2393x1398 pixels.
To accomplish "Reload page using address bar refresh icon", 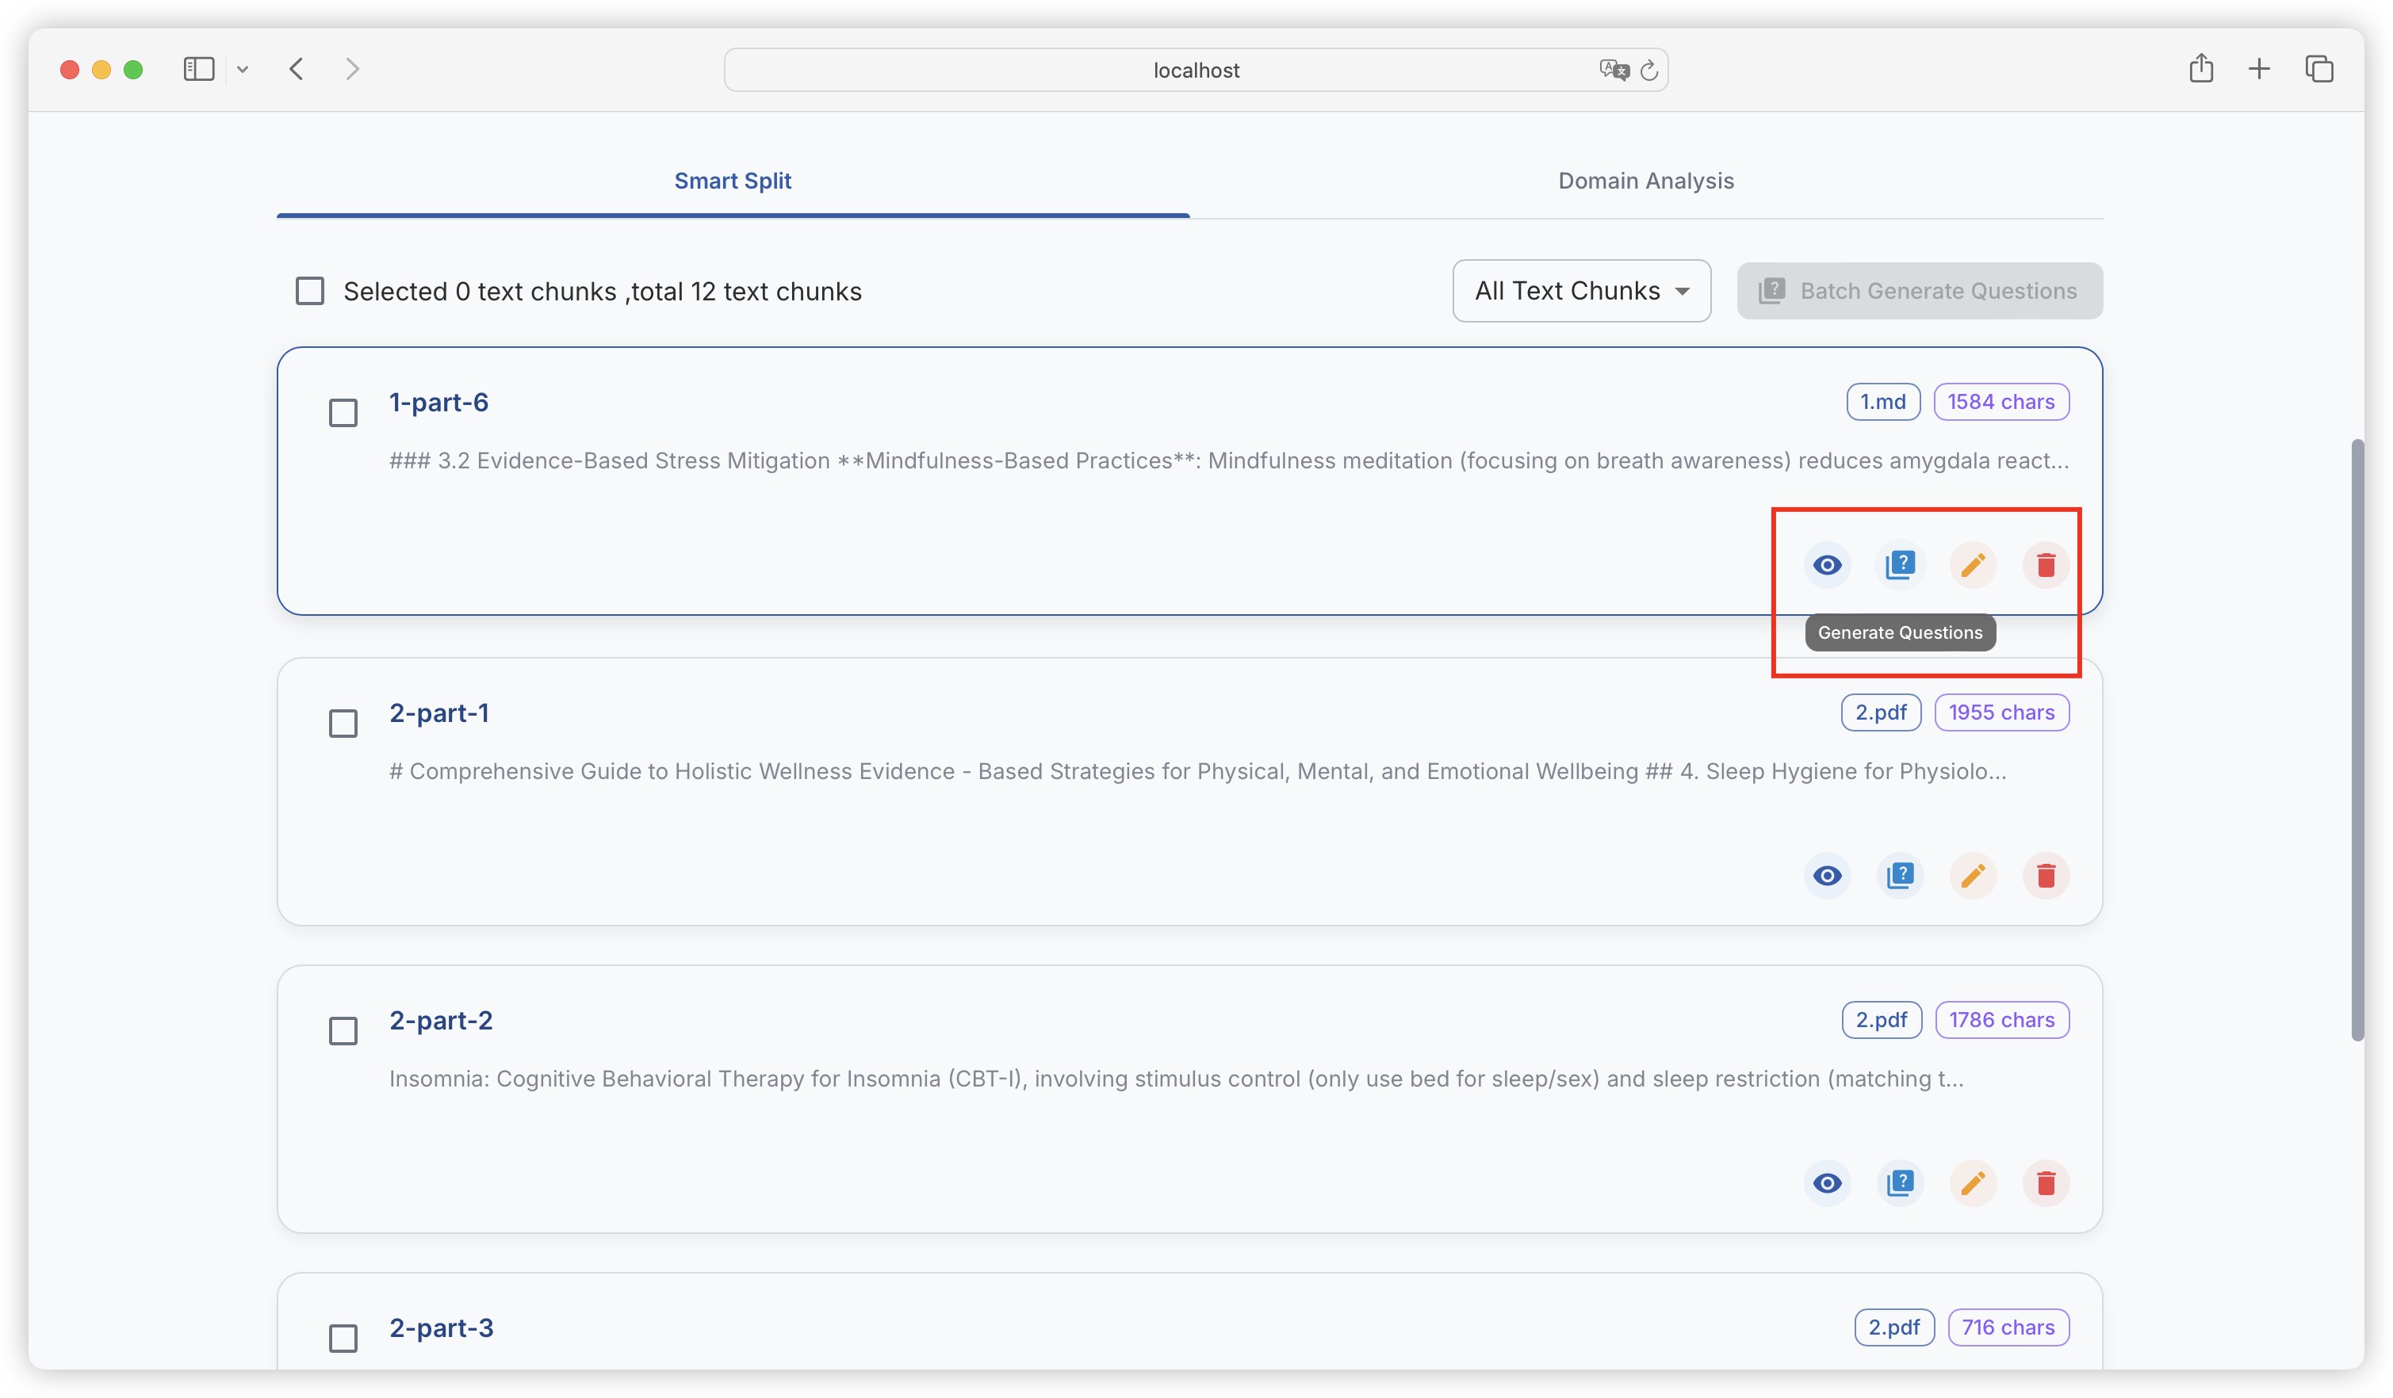I will (x=1649, y=71).
